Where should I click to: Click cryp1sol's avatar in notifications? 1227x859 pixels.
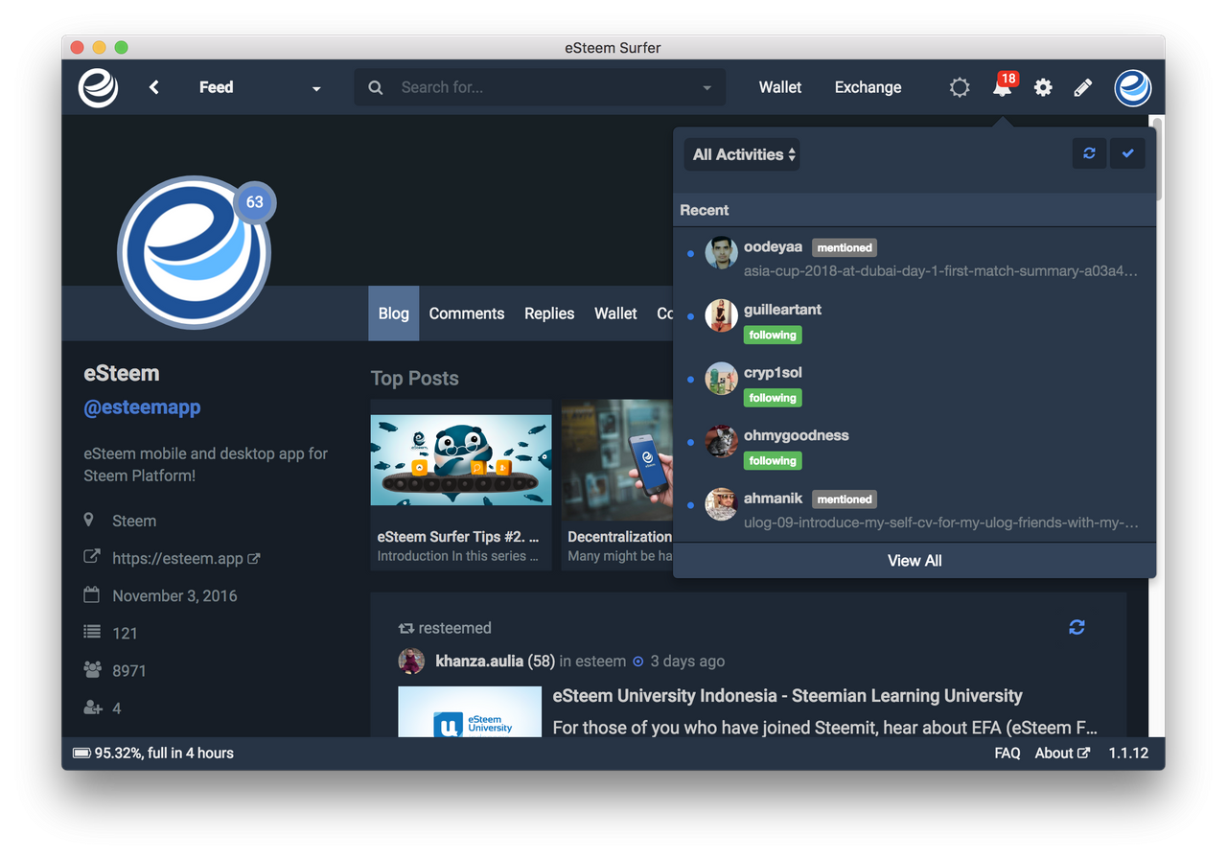(721, 379)
